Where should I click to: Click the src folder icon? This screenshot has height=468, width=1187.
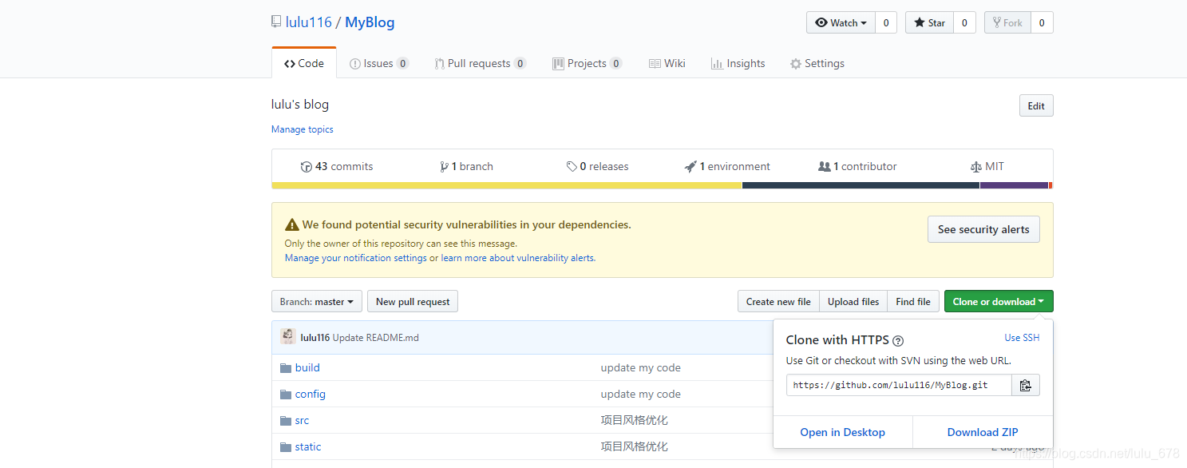pos(286,420)
